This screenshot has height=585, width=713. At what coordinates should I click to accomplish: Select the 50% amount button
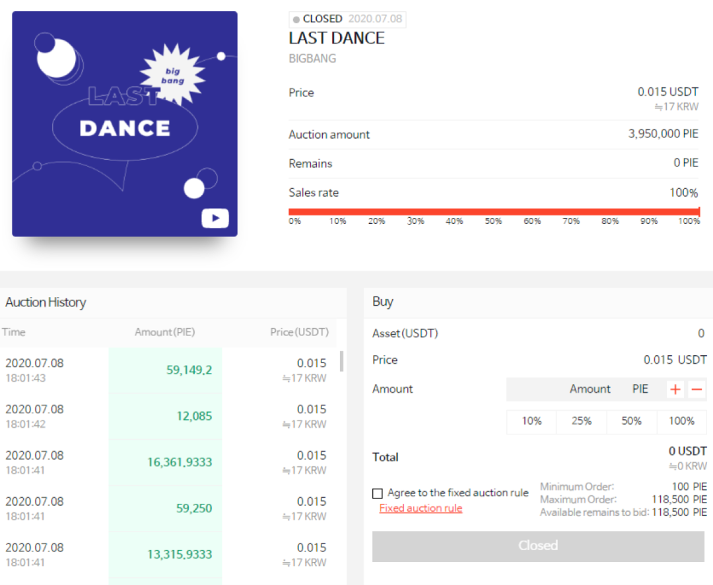coord(632,421)
